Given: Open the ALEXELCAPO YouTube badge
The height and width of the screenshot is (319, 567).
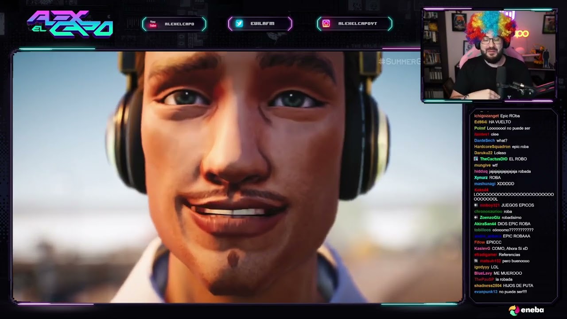Looking at the screenshot, I should [174, 23].
